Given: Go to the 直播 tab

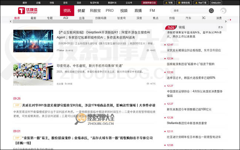Looking at the screenshot, I should click(x=138, y=11).
